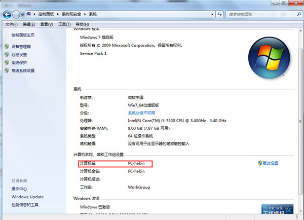Click the shield icon beside 更改设置
The height and width of the screenshot is (220, 304).
[x=259, y=163]
